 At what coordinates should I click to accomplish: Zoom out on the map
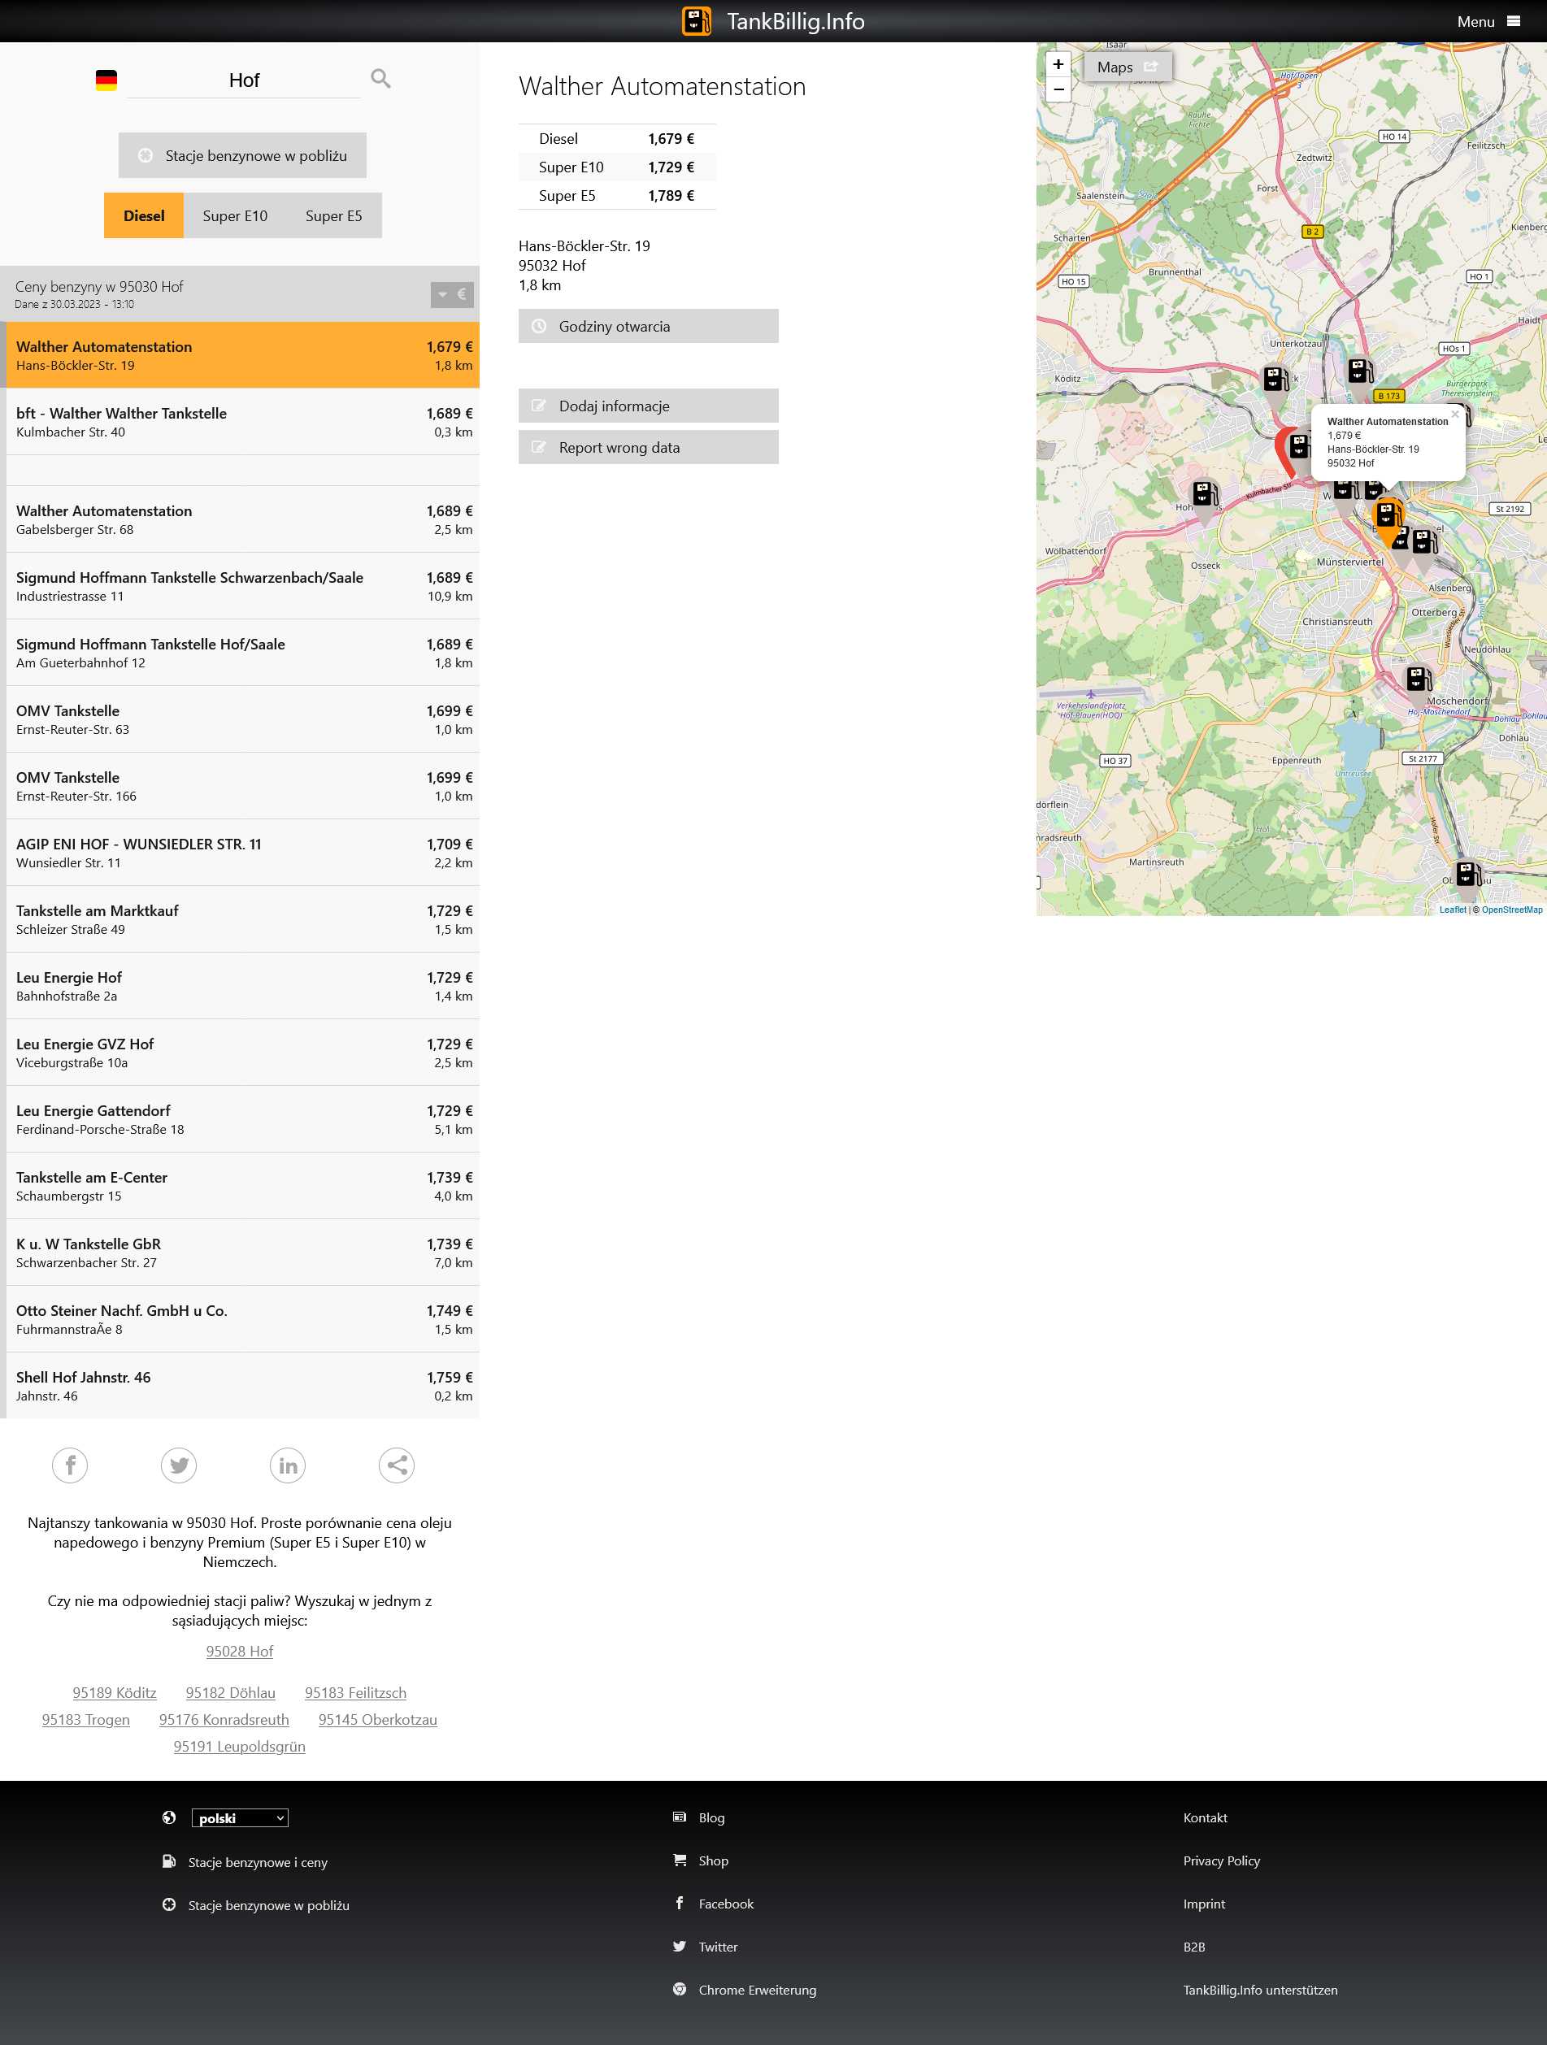point(1058,89)
